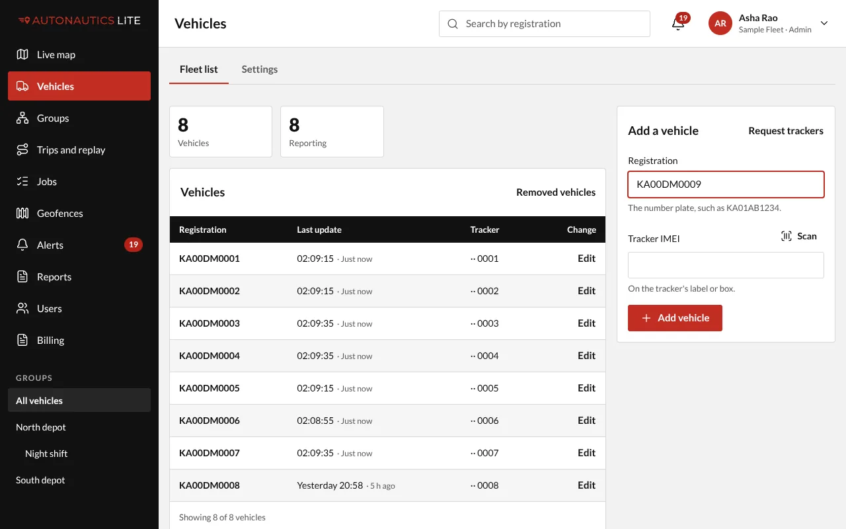This screenshot has width=846, height=529.
Task: Select Night shift subgroup
Action: (79, 454)
